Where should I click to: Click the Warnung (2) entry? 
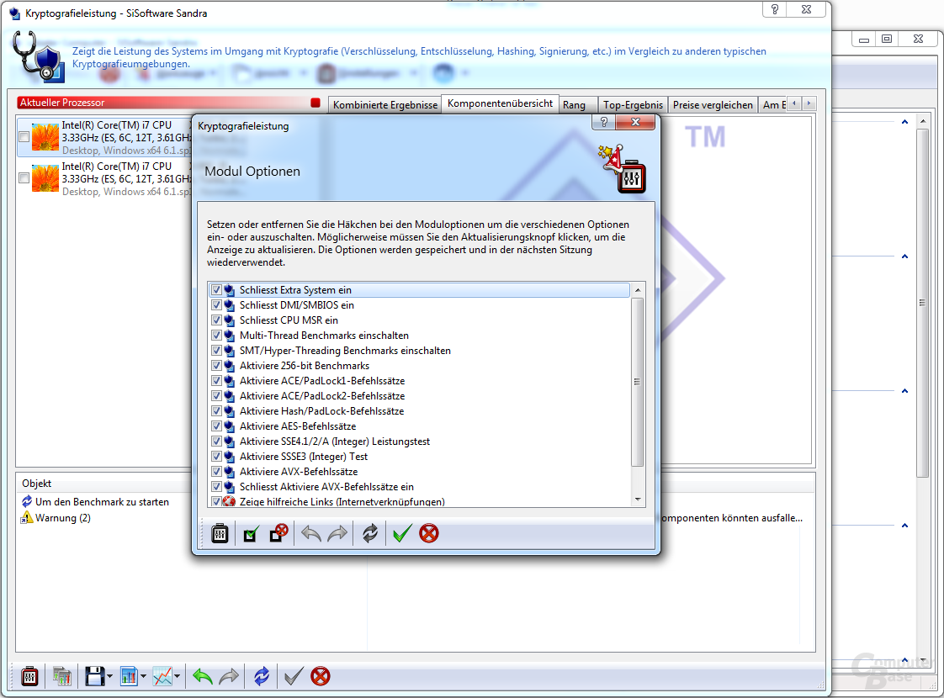[62, 518]
